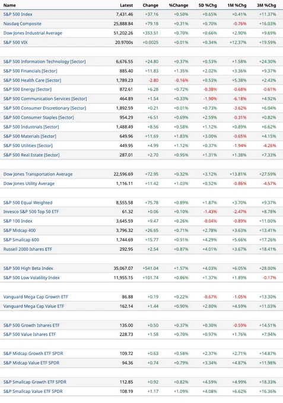283x403 pixels.
Task: Open S&P 500 Information Technology sector
Action: tap(44, 62)
